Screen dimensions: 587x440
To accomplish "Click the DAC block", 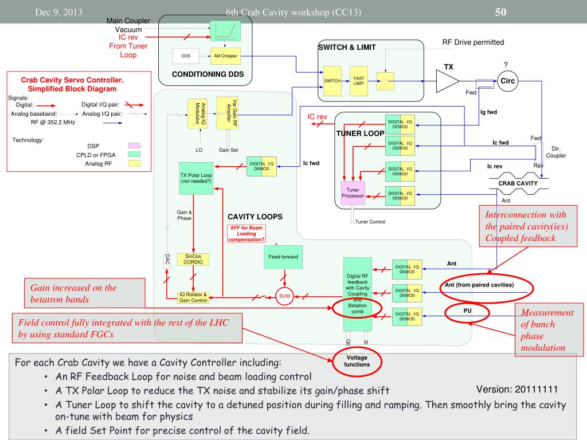I will (x=167, y=260).
